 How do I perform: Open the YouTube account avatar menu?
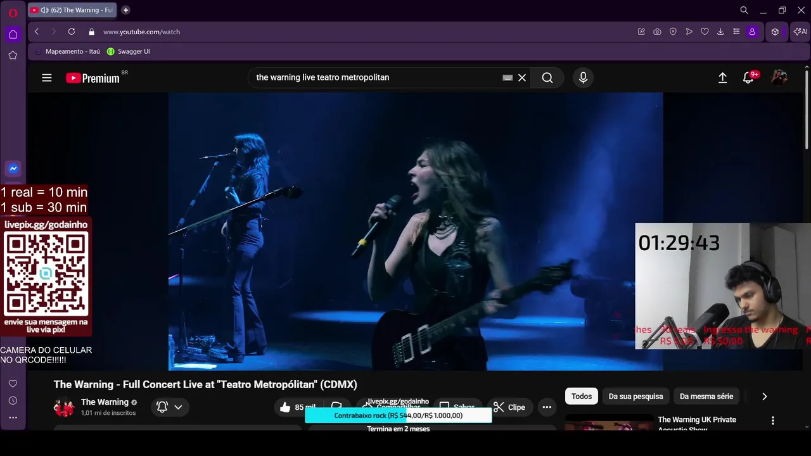point(779,78)
